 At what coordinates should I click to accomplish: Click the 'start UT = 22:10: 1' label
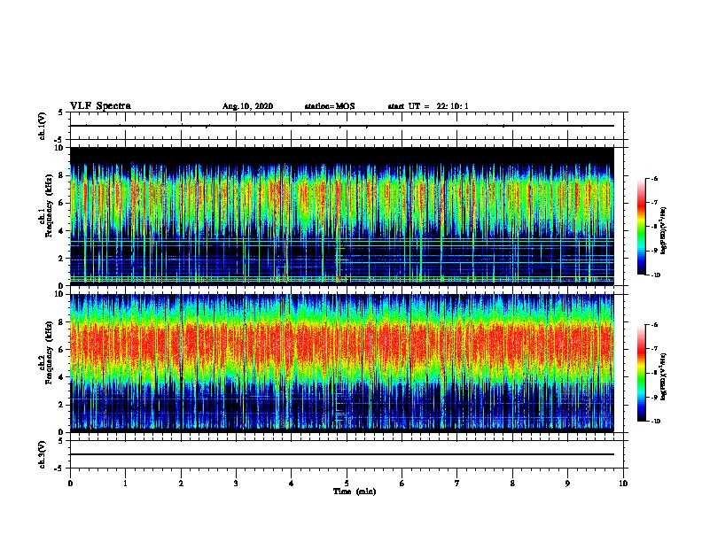[x=428, y=106]
